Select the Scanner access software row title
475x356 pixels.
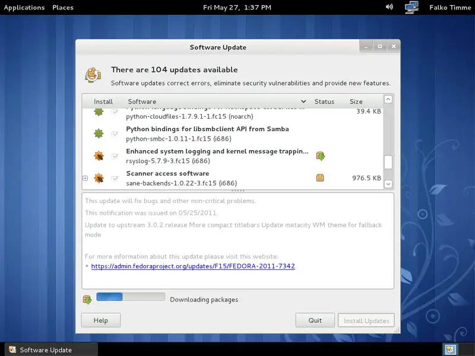[167, 173]
